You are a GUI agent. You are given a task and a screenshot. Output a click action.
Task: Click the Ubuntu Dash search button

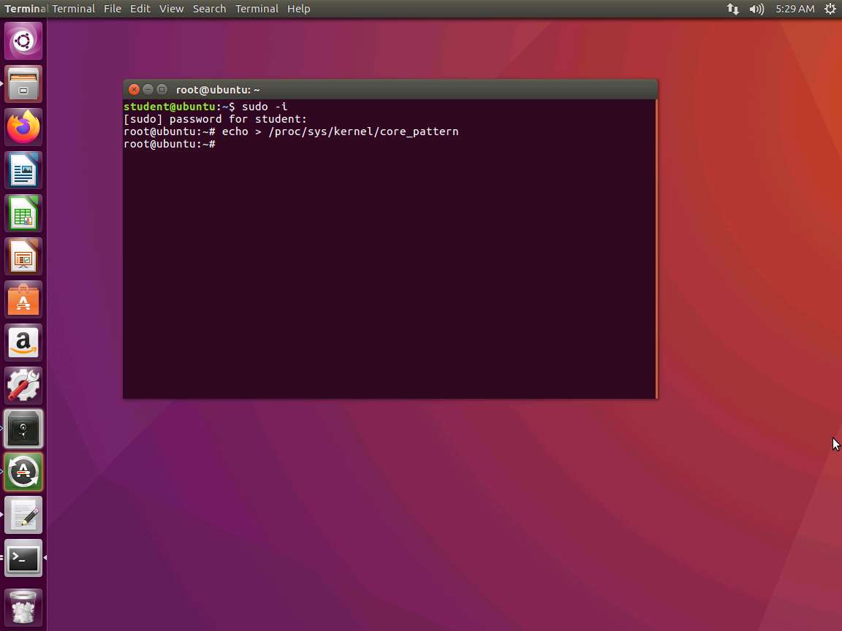click(23, 41)
